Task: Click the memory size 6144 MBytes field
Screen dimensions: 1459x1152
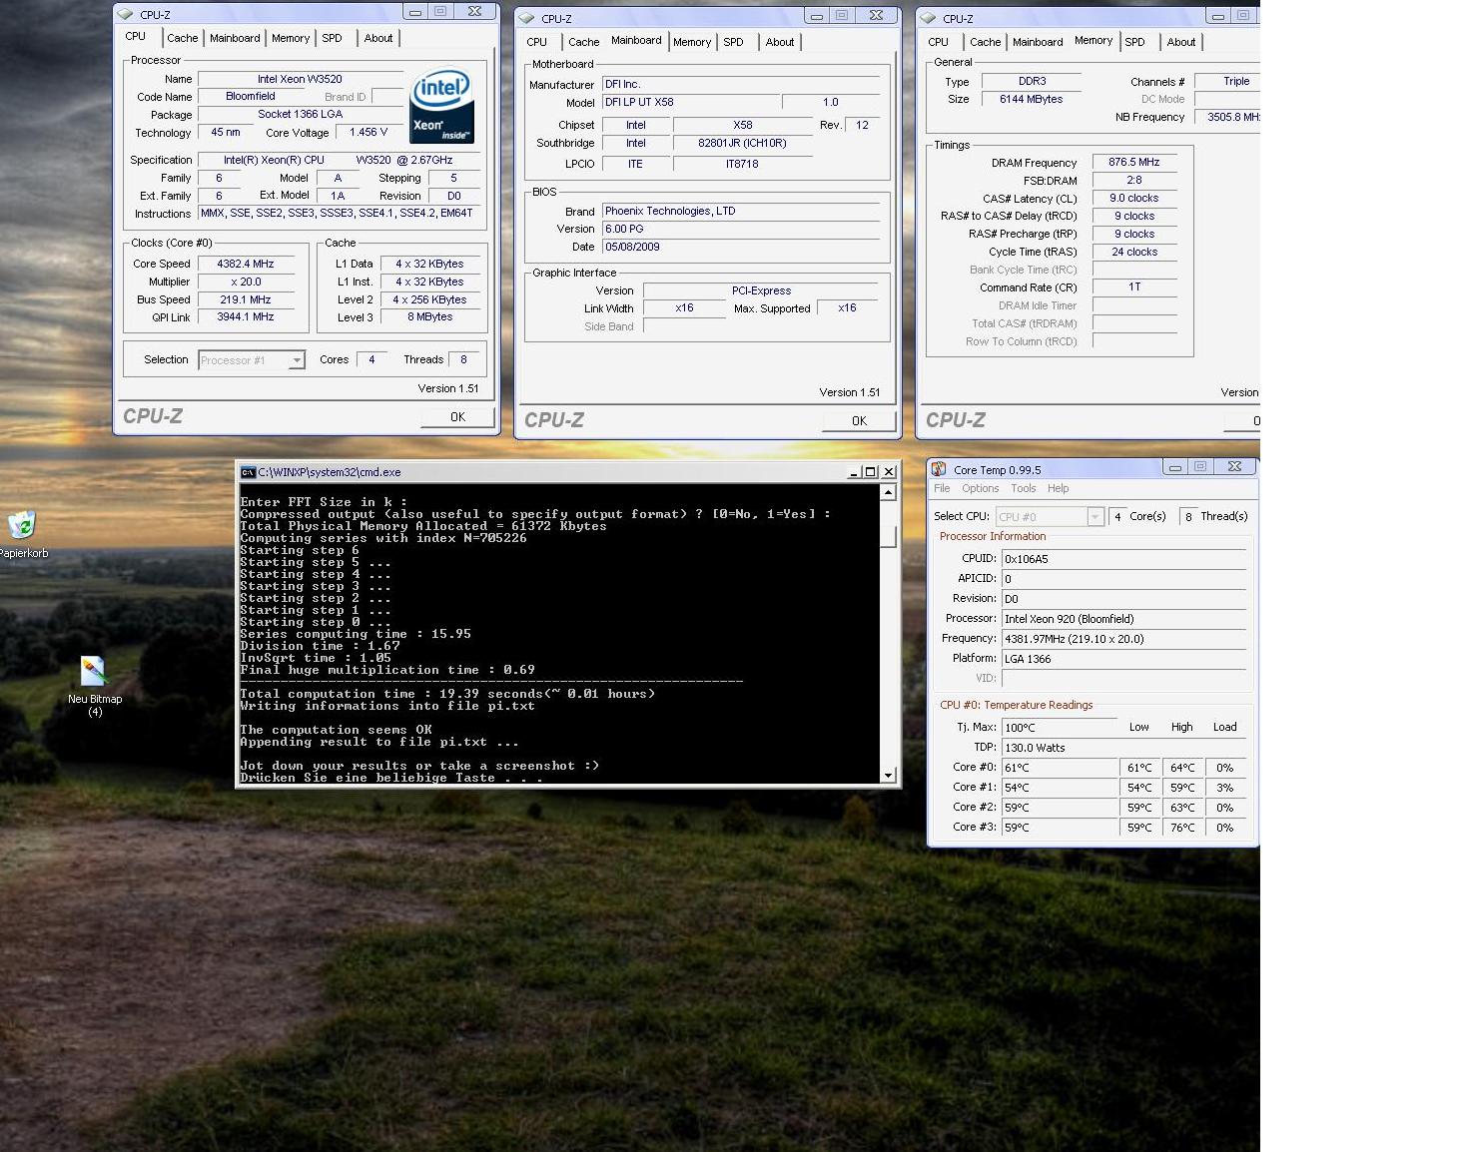Action: click(1032, 100)
